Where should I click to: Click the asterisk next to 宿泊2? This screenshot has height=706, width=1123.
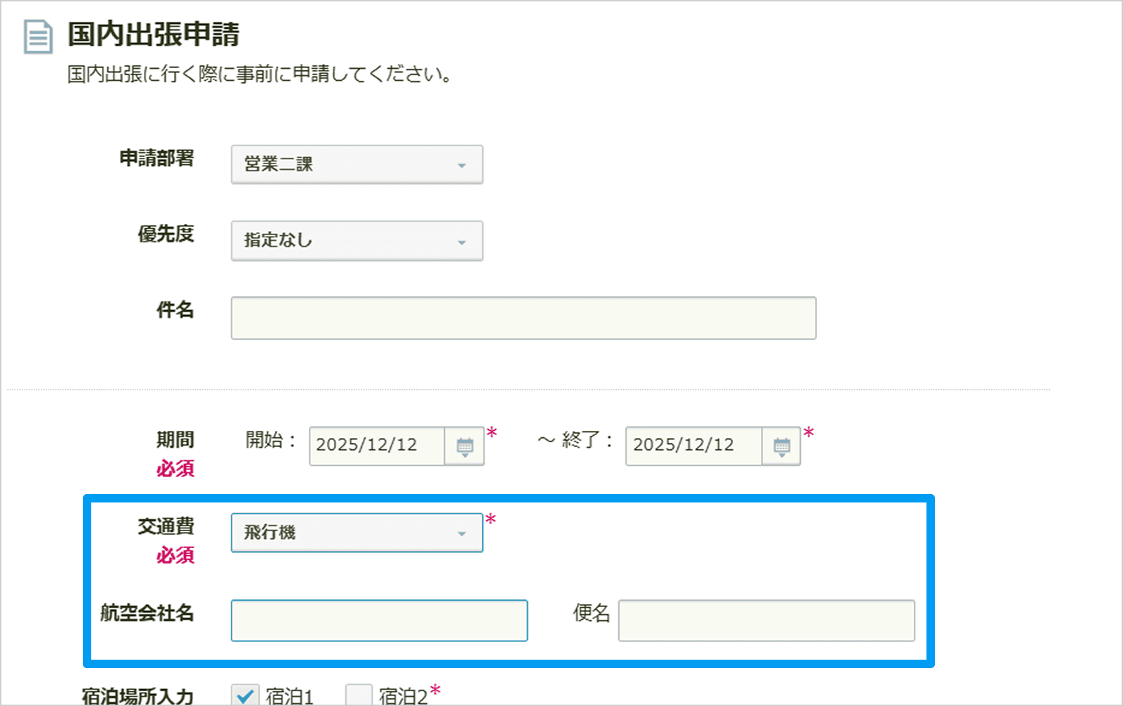[x=436, y=689]
